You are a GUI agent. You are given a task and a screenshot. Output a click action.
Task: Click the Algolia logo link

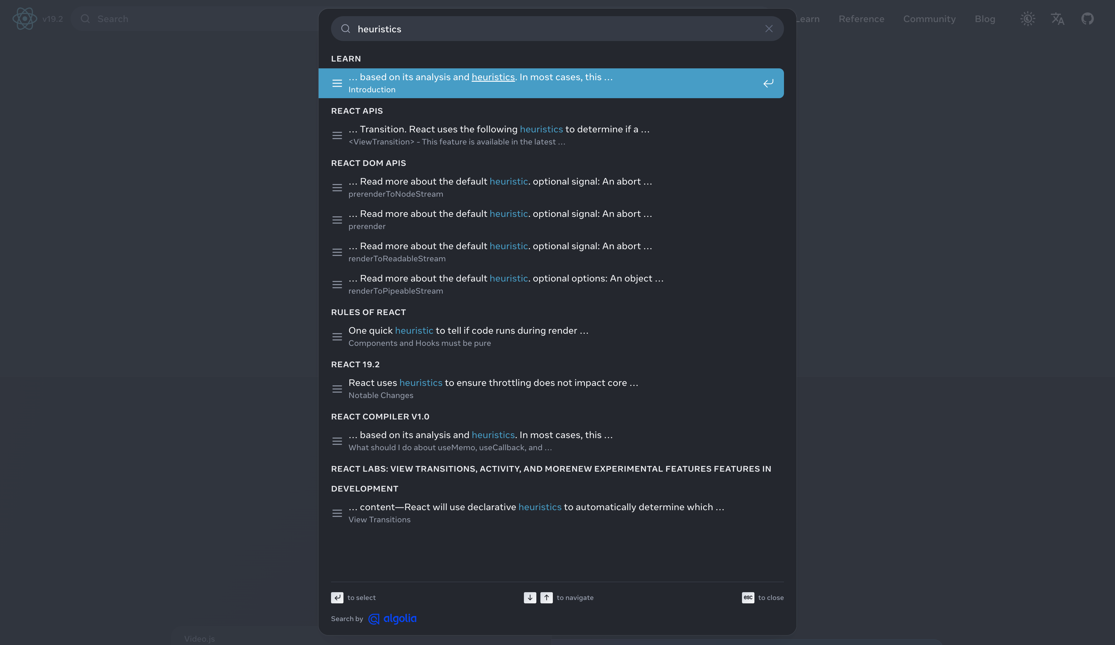tap(393, 619)
